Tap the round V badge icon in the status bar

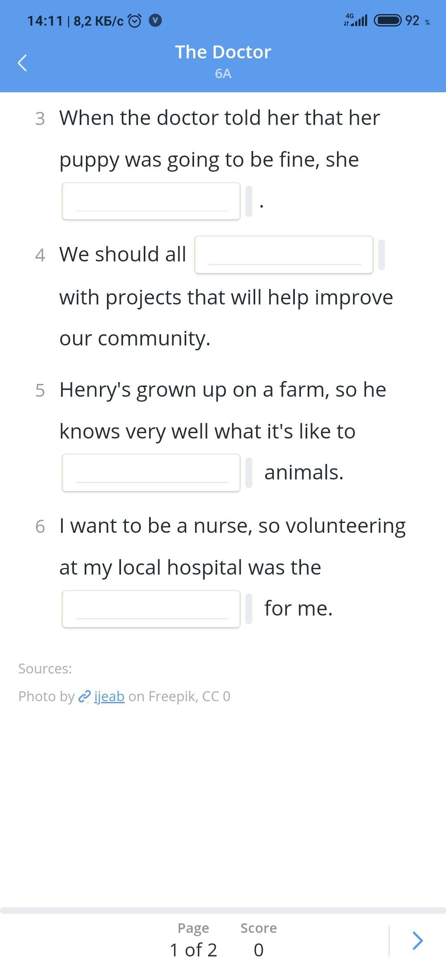click(x=155, y=20)
